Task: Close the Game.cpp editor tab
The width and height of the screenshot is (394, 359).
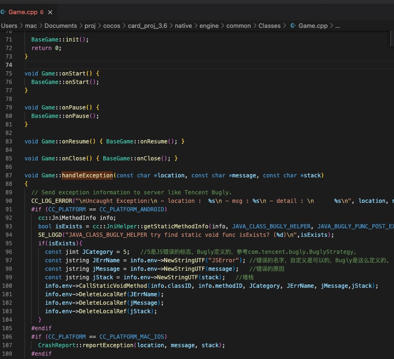Action: click(x=50, y=12)
